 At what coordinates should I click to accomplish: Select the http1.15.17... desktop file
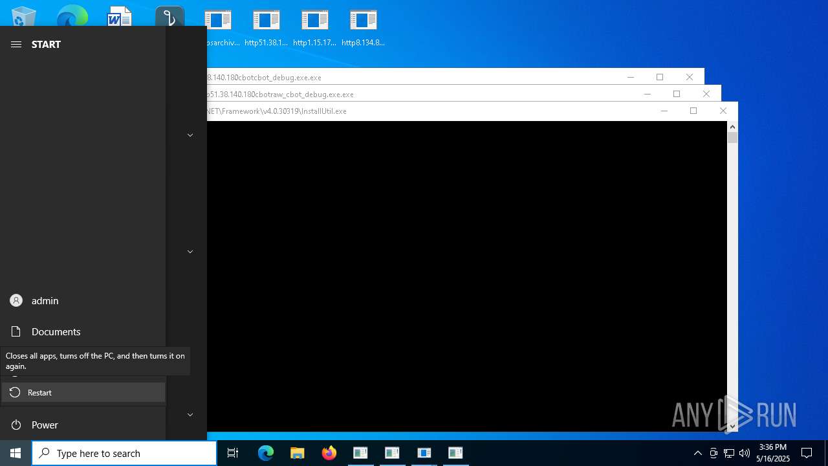(314, 28)
